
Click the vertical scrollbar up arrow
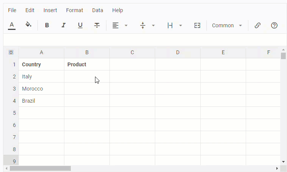tap(283, 50)
